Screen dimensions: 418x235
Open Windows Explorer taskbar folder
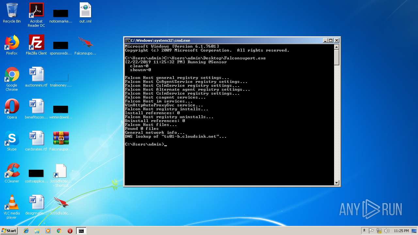coord(37,231)
